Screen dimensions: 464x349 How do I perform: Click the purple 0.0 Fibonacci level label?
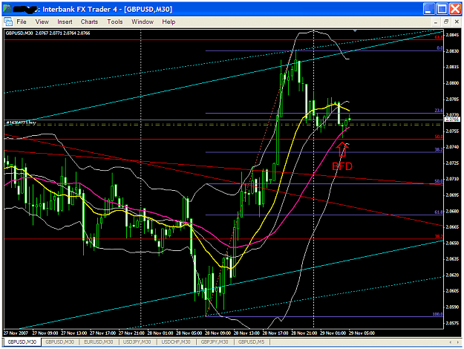pos(440,48)
